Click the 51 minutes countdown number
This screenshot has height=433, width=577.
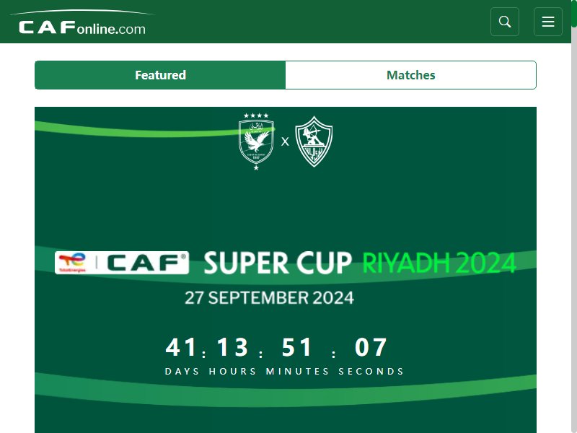[x=297, y=347]
